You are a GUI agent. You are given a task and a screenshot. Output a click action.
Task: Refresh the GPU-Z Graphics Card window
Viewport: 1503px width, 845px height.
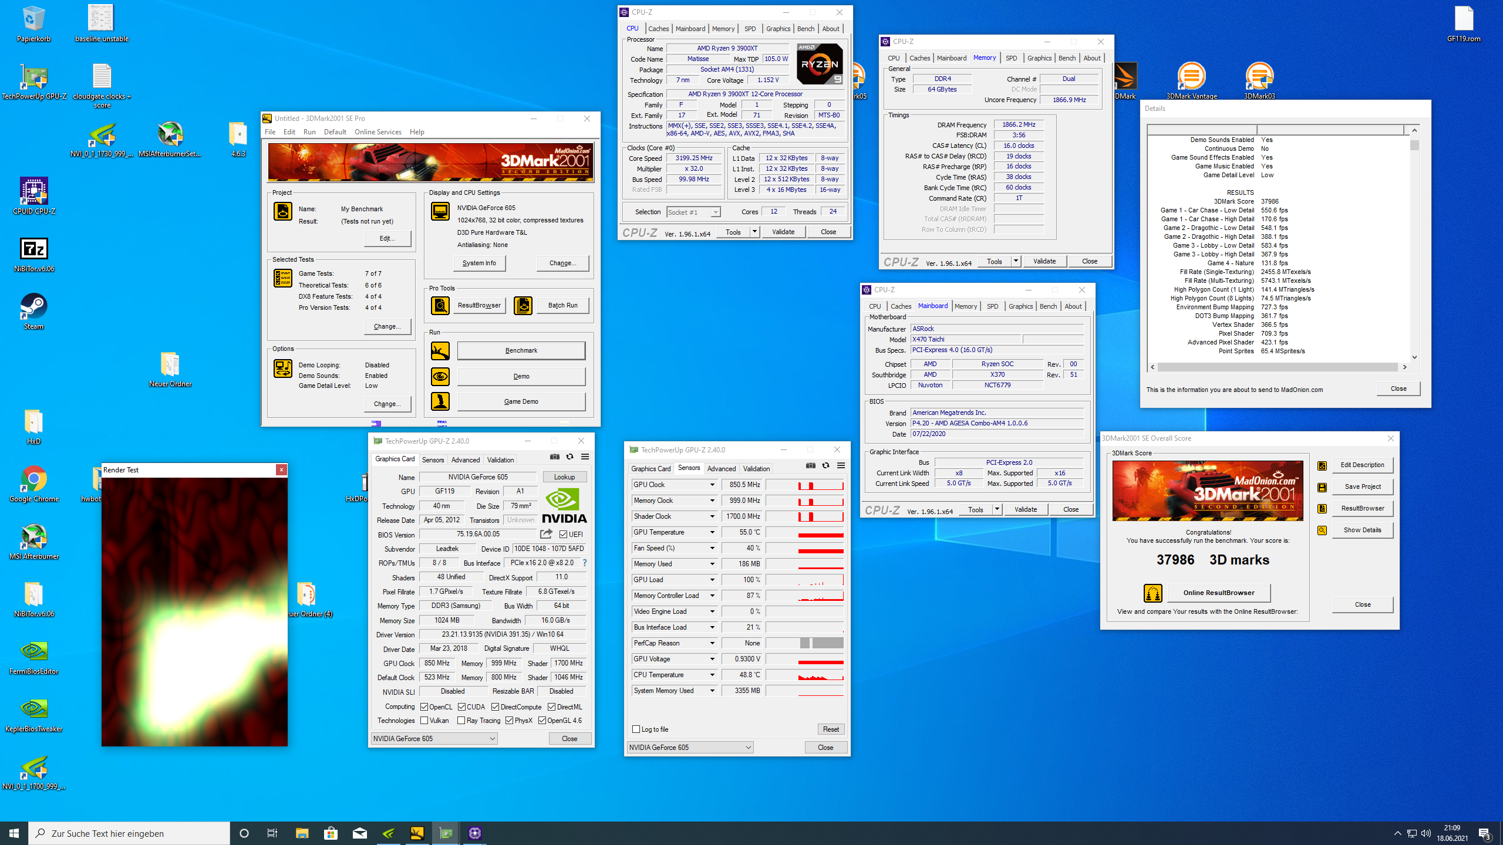(569, 457)
